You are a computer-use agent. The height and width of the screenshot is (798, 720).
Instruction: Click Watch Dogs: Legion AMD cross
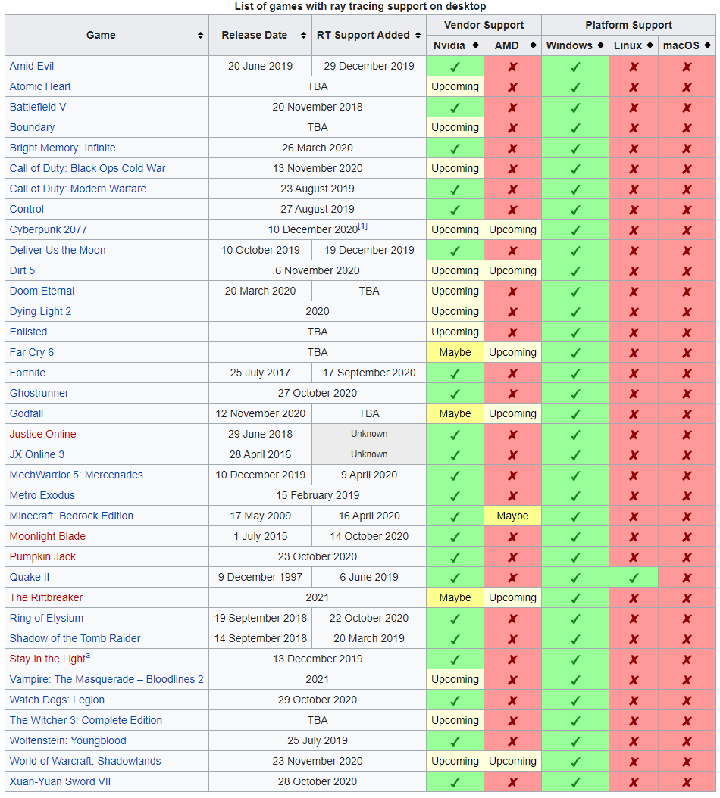coord(512,700)
